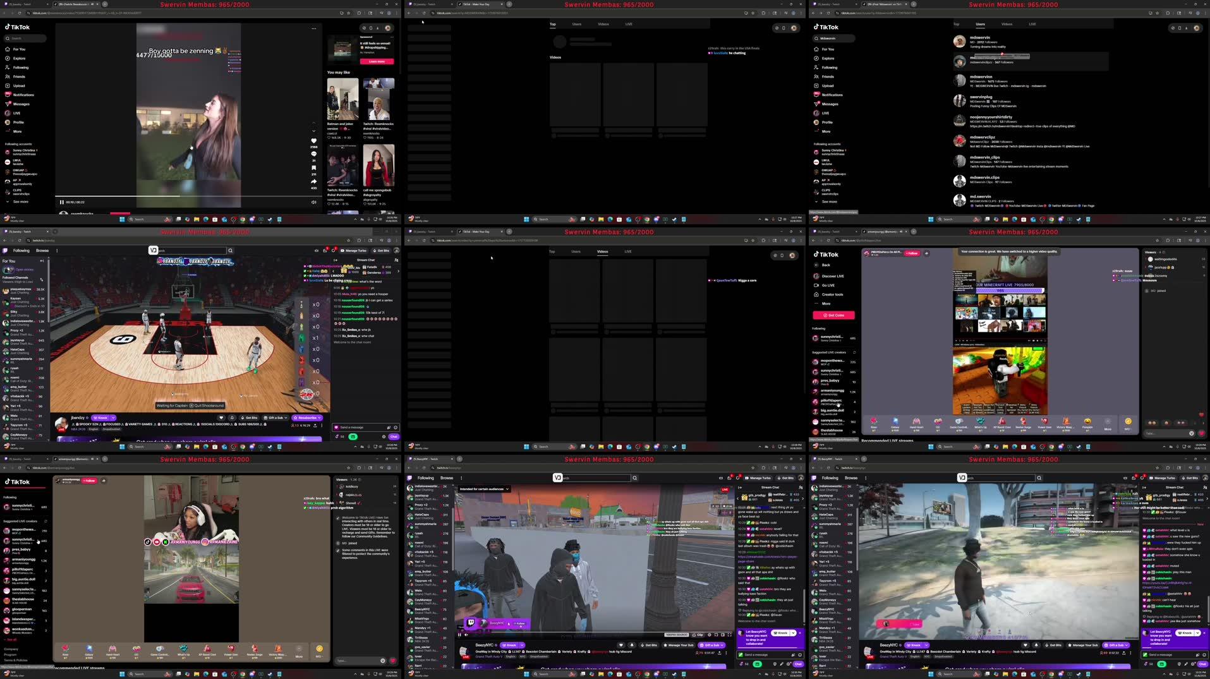The width and height of the screenshot is (1210, 679).
Task: Click Go LIVE camera icon in TikTok sidebar
Action: [816, 285]
